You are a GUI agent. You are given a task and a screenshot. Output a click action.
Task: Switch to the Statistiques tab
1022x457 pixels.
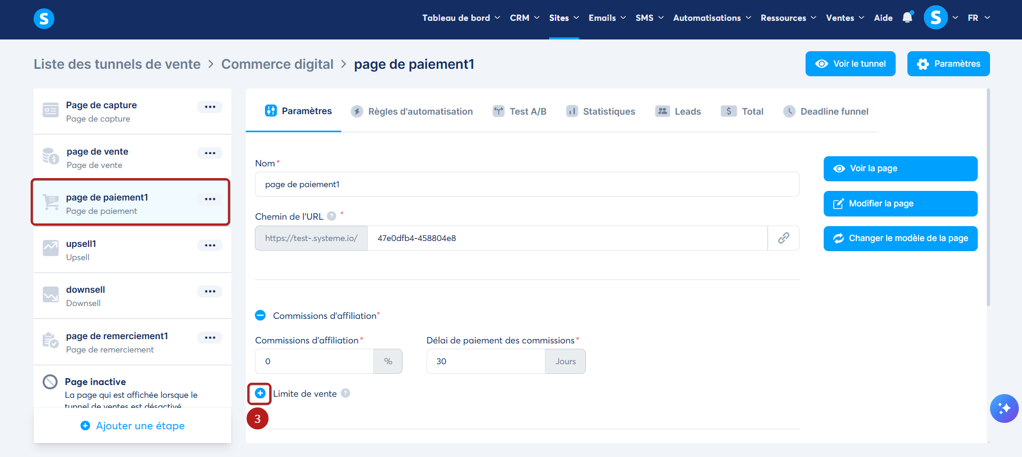pyautogui.click(x=600, y=111)
